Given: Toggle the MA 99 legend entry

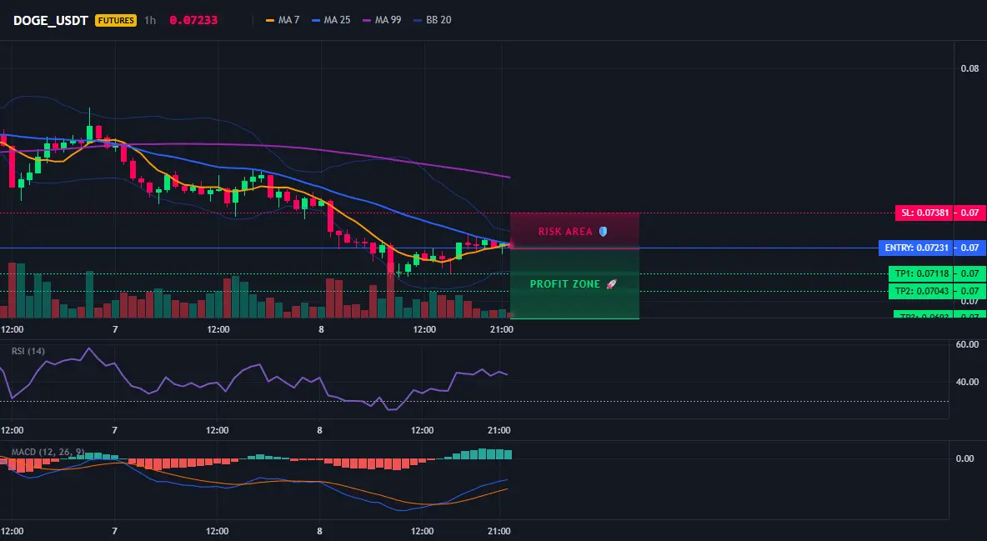Looking at the screenshot, I should coord(382,20).
